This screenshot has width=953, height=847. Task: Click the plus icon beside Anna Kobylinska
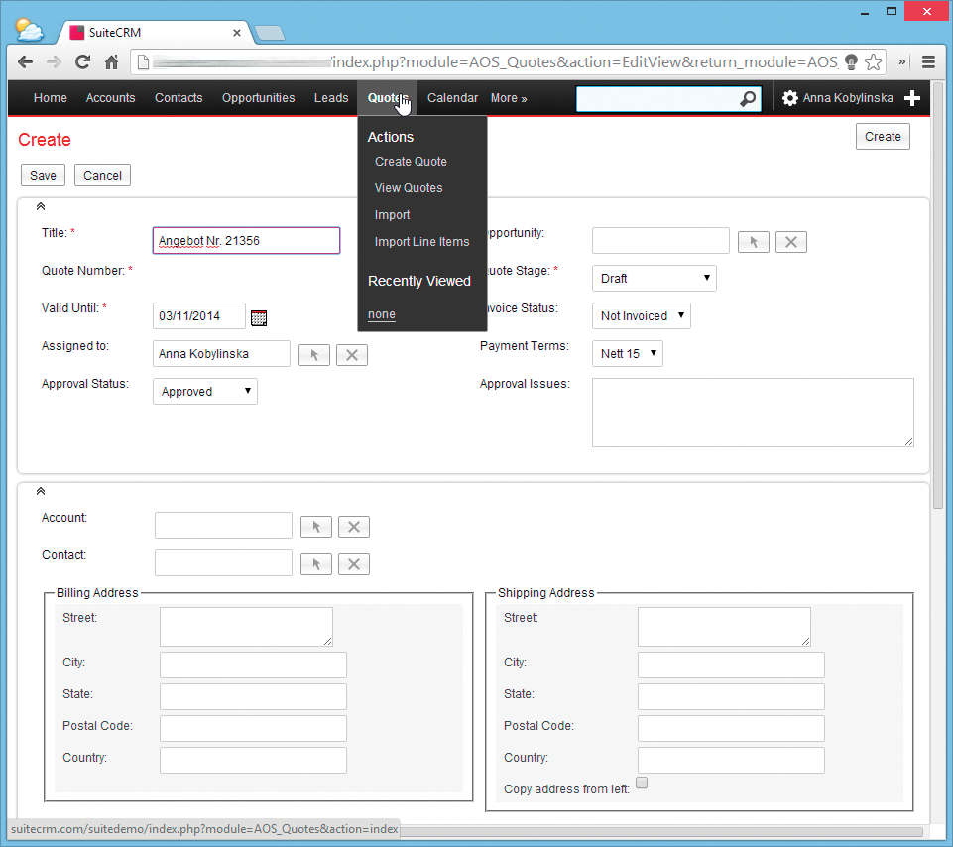pos(912,98)
